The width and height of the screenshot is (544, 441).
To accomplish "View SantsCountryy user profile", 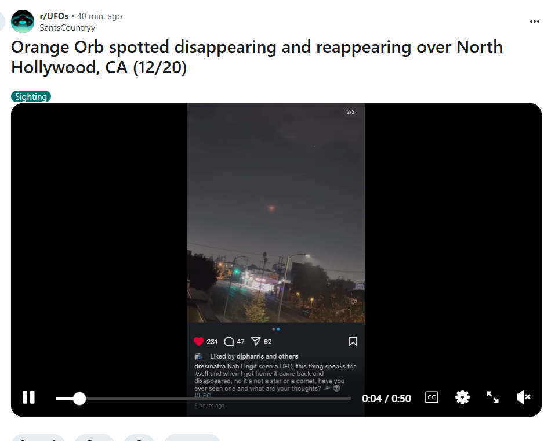I will click(67, 28).
